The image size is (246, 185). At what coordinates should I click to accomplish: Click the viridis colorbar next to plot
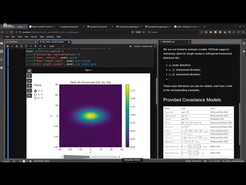pyautogui.click(x=127, y=116)
